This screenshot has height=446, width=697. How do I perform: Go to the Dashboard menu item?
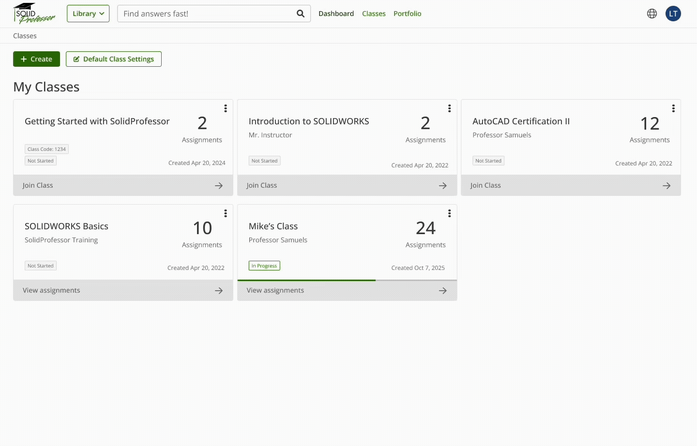pos(336,14)
